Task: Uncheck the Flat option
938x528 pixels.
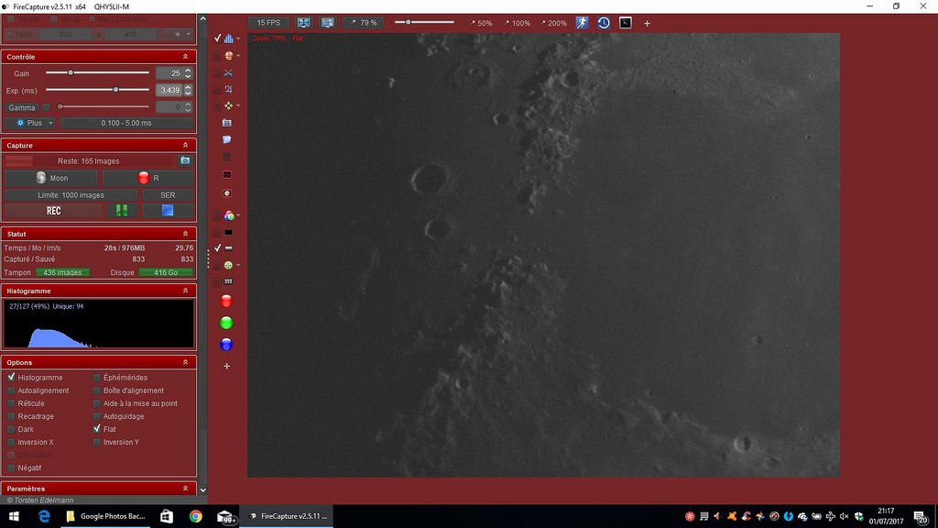Action: click(x=97, y=429)
